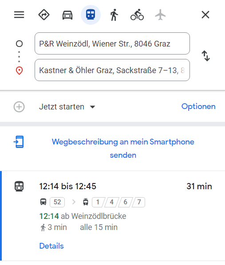Viewport: 225px width, 265px height.
Task: Close the directions panel
Action: (205, 15)
